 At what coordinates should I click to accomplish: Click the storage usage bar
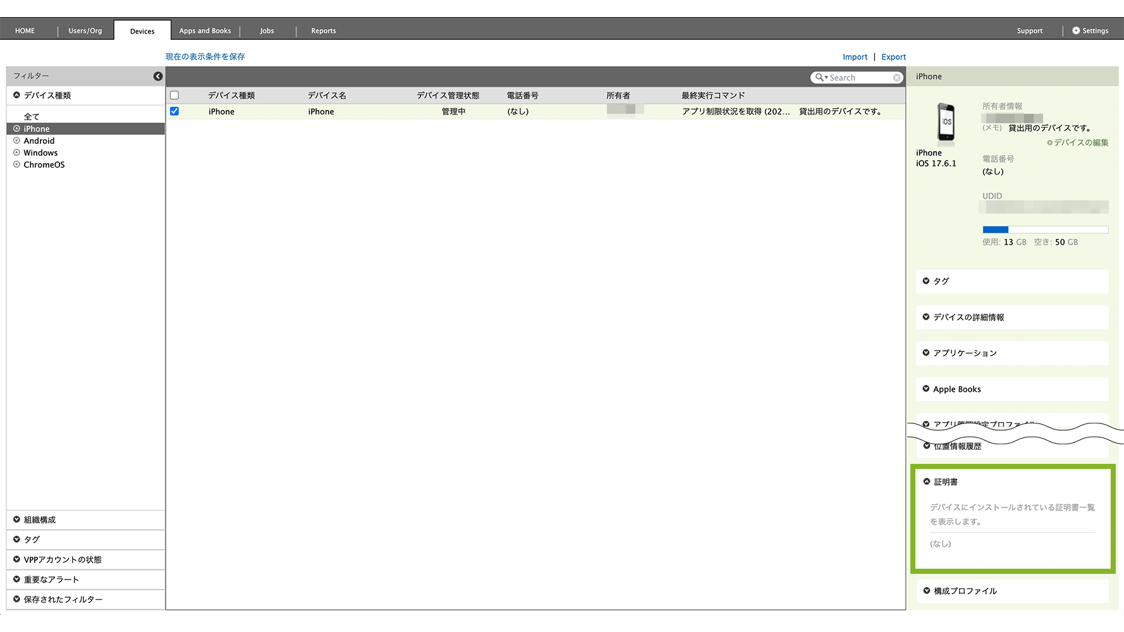click(1045, 230)
